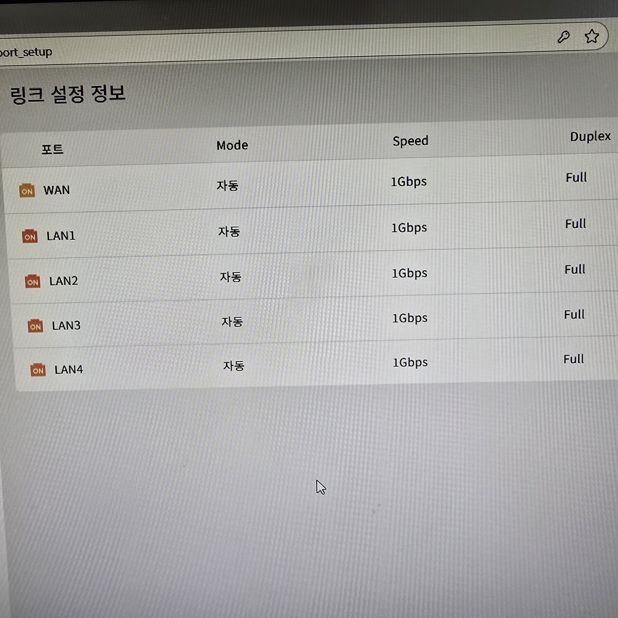Click the LAN3 port ON status icon

pos(35,326)
